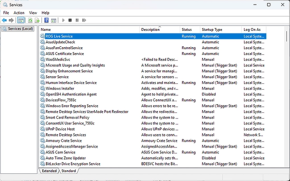Click the vertical scrollbar thumb of the services list
This screenshot has width=290, height=181.
click(286, 36)
